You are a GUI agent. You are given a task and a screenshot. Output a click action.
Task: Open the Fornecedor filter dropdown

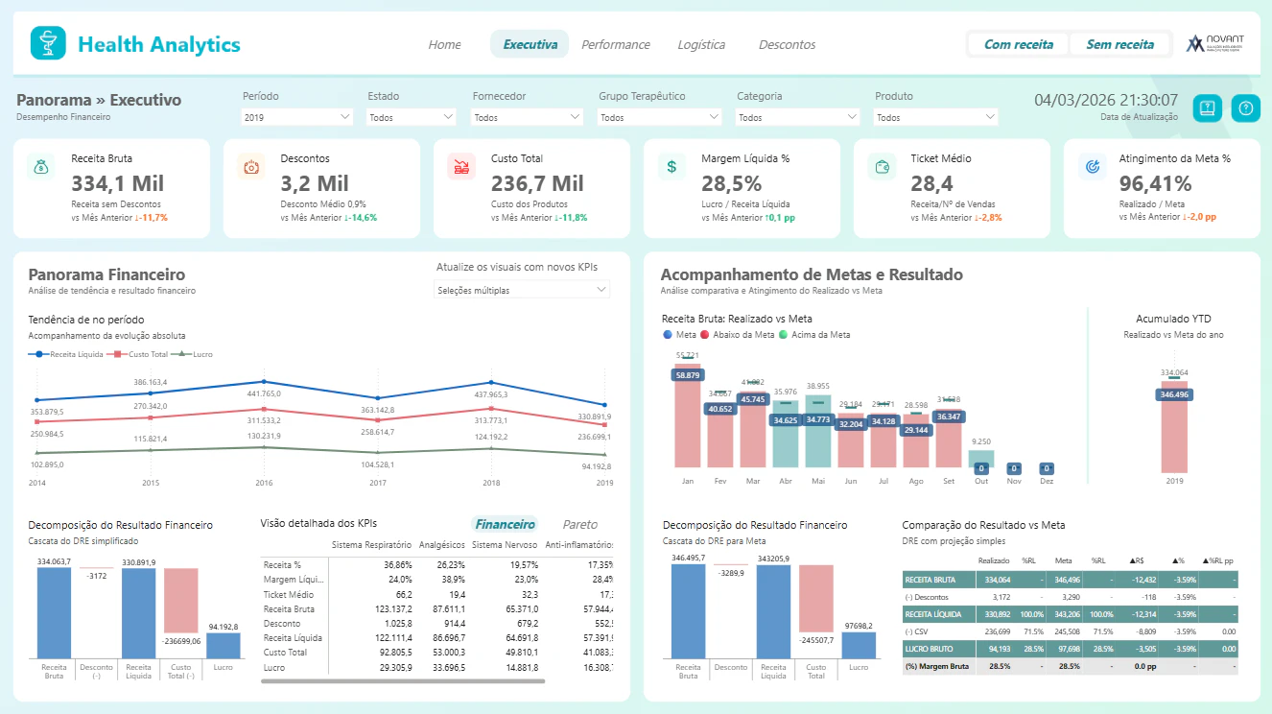pos(528,117)
